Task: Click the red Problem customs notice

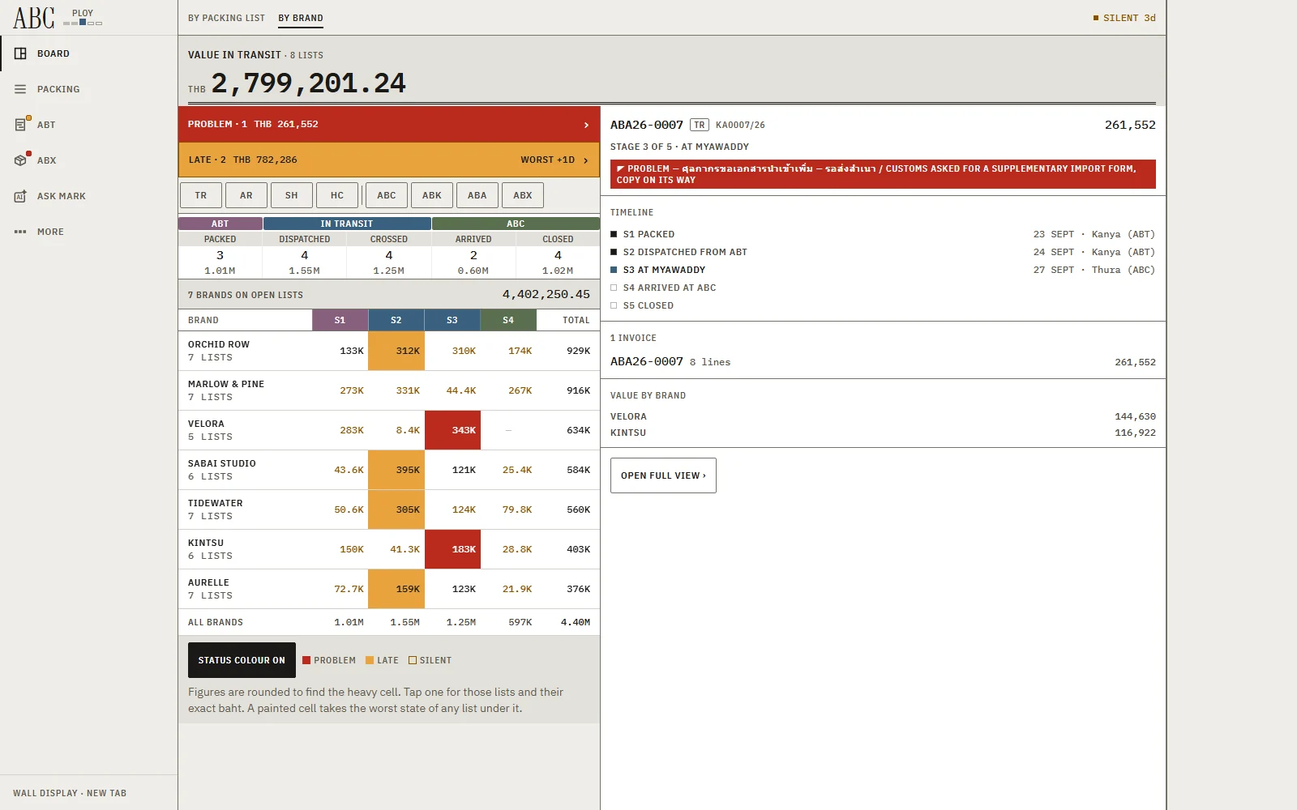Action: click(883, 174)
